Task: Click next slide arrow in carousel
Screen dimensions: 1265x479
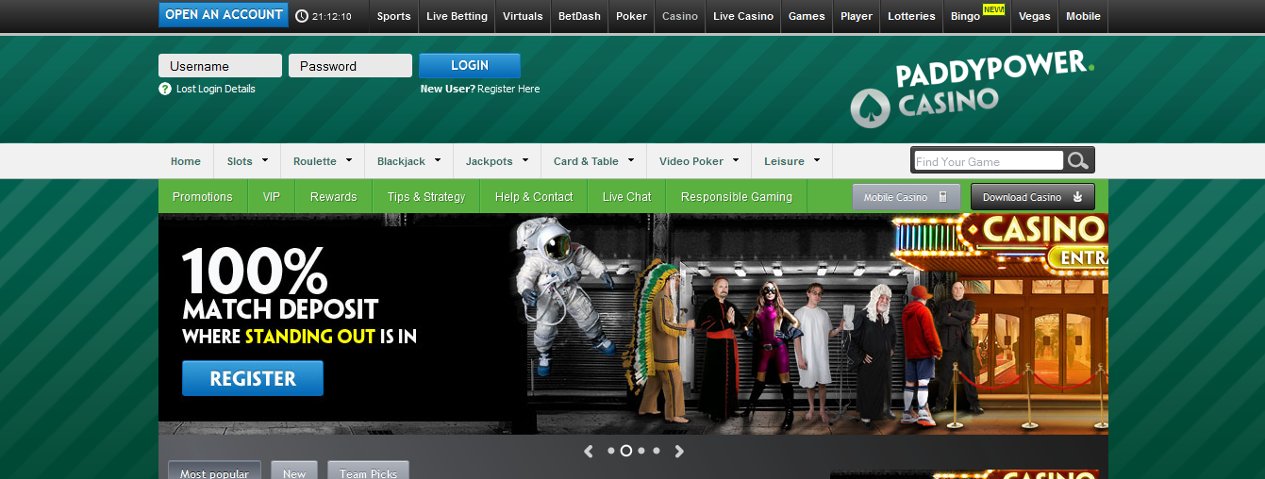Action: (679, 451)
